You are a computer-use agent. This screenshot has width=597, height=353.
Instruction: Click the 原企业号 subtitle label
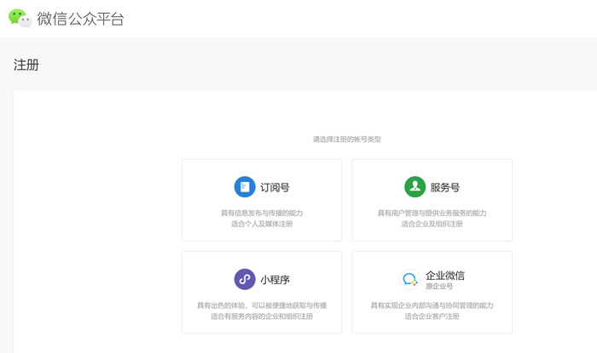pos(439,287)
